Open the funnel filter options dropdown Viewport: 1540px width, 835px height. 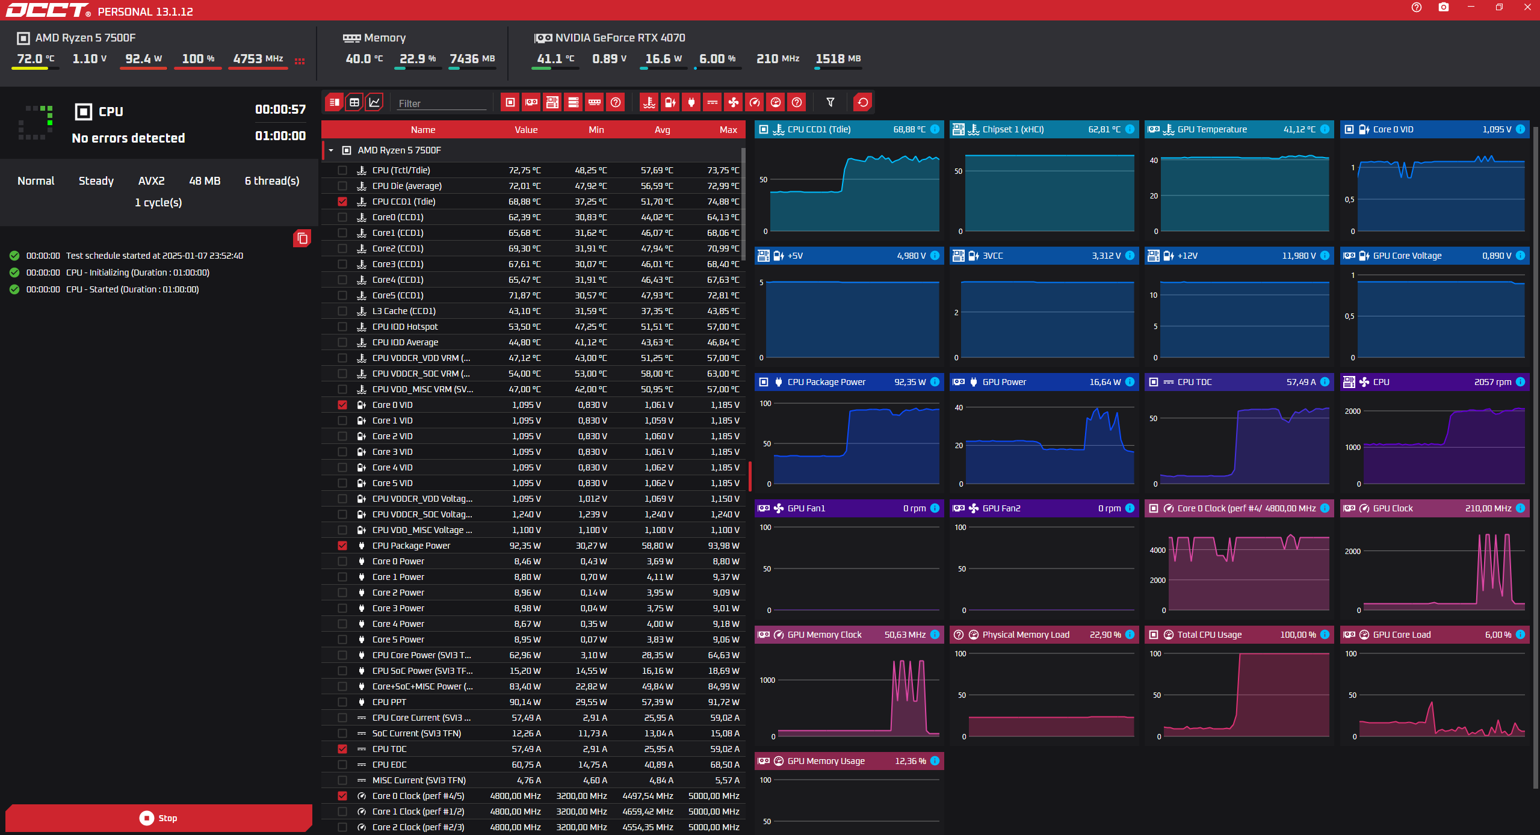tap(830, 102)
